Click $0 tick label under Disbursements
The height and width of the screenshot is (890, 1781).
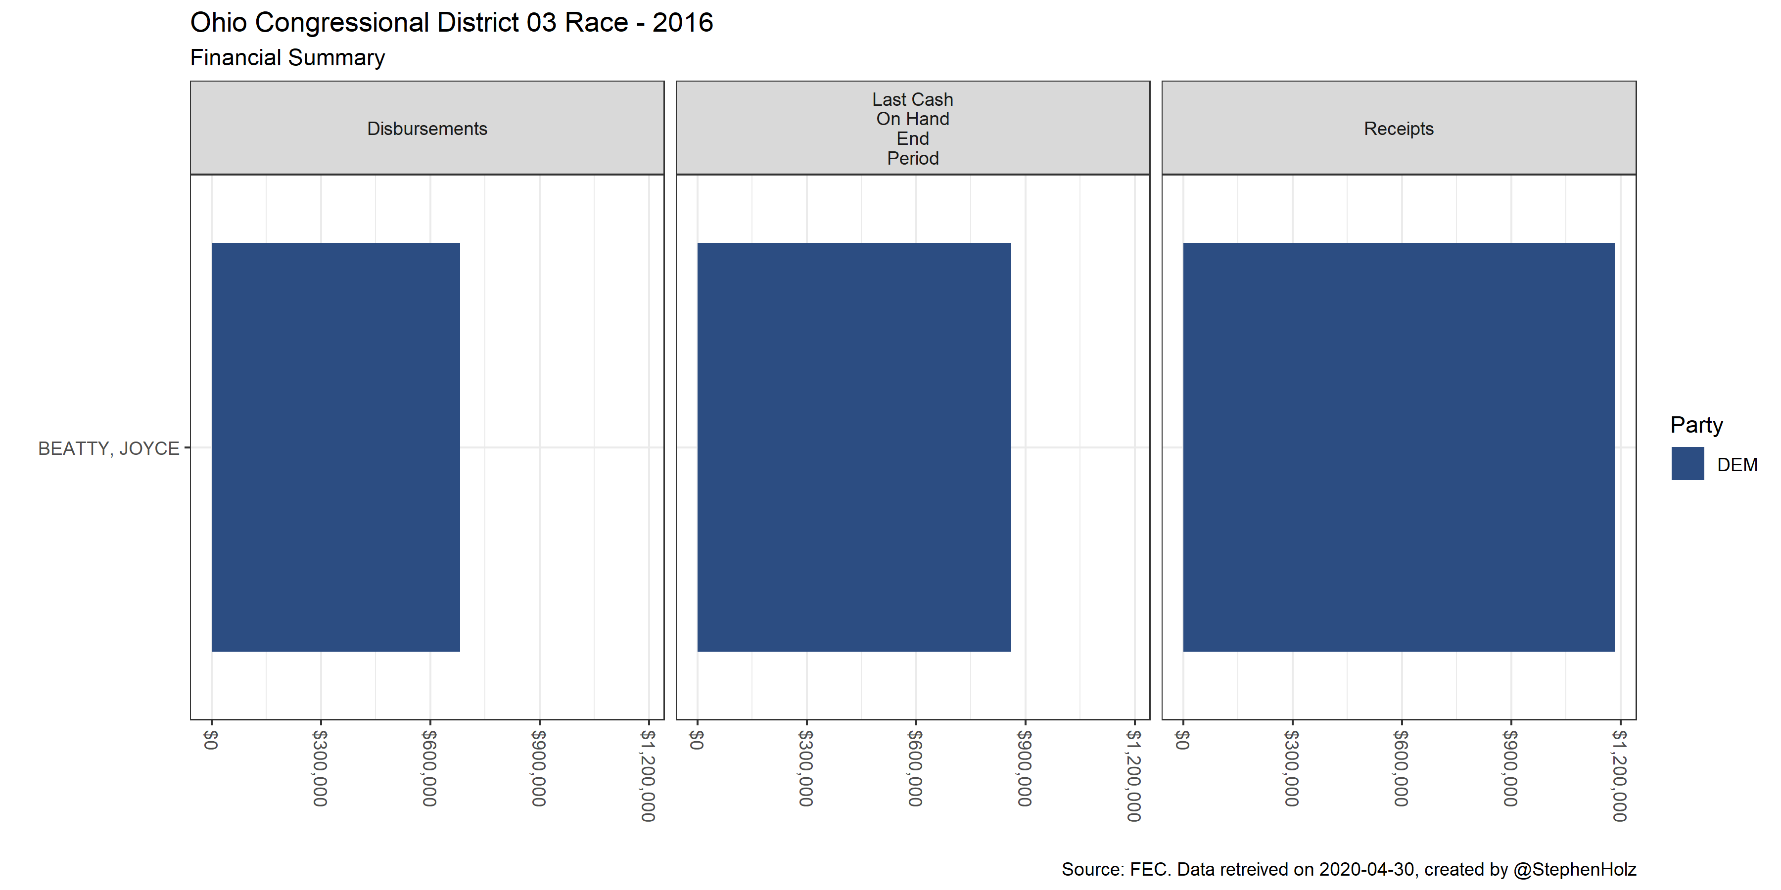[x=211, y=739]
